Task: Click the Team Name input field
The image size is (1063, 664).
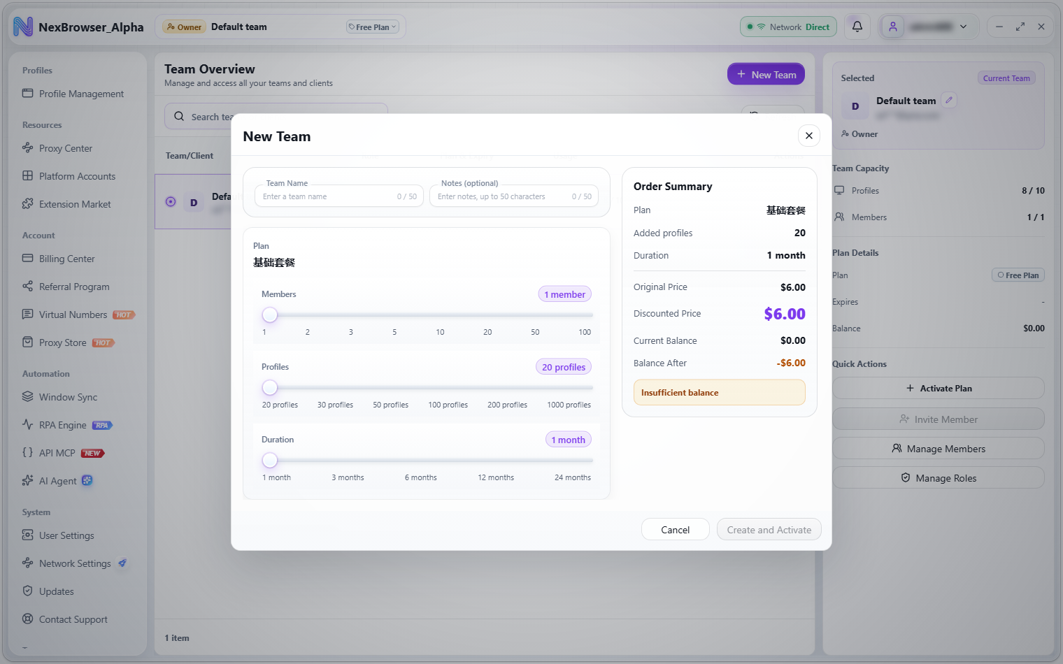Action: pyautogui.click(x=339, y=196)
